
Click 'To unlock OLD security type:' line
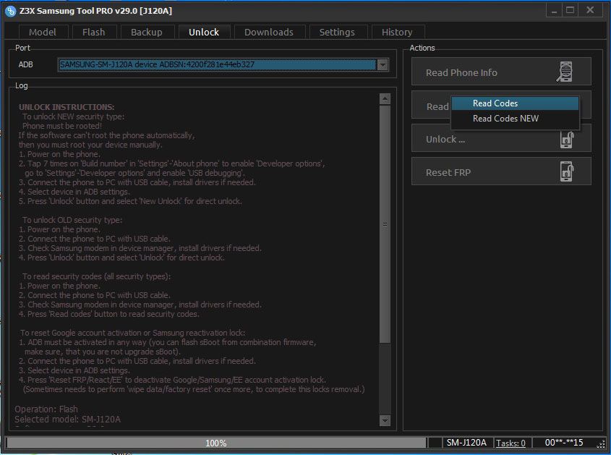72,220
